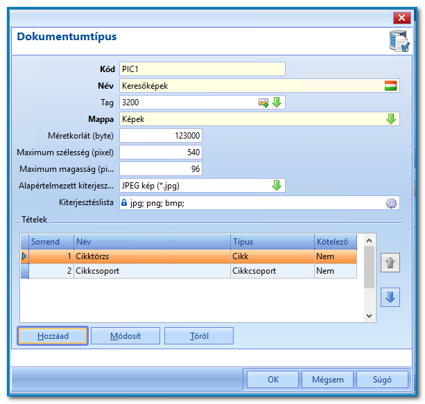Click the document type icon in header
This screenshot has height=404, width=425.
click(399, 41)
